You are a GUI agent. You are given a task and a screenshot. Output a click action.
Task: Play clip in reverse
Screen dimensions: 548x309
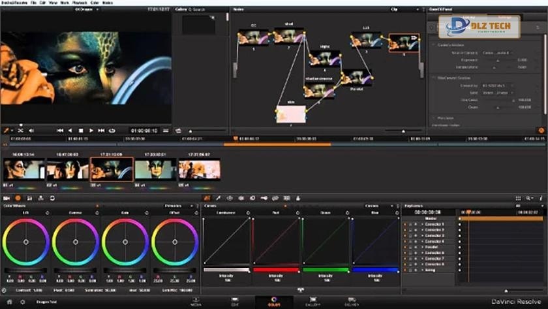(x=70, y=131)
